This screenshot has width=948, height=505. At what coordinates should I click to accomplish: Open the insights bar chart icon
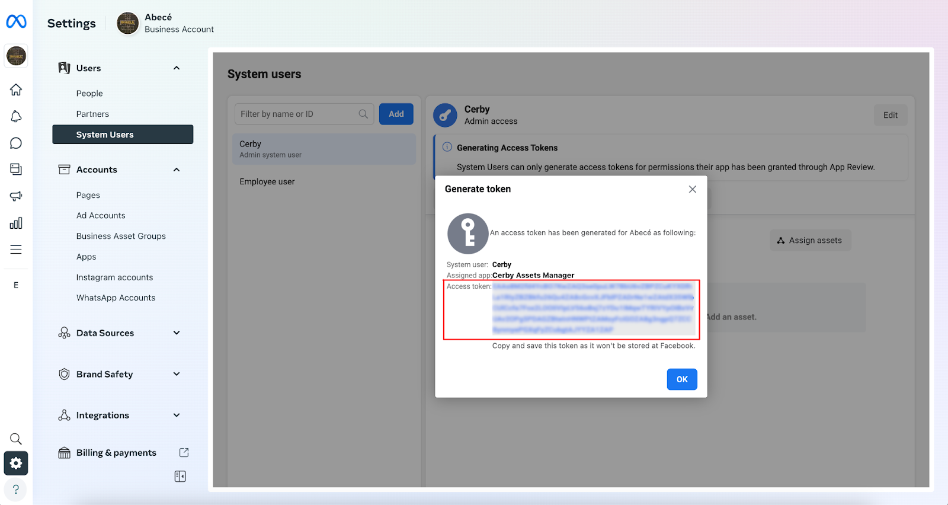[16, 223]
